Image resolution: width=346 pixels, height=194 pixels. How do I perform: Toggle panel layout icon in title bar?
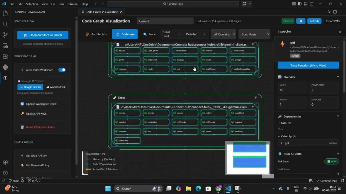coord(306,4)
